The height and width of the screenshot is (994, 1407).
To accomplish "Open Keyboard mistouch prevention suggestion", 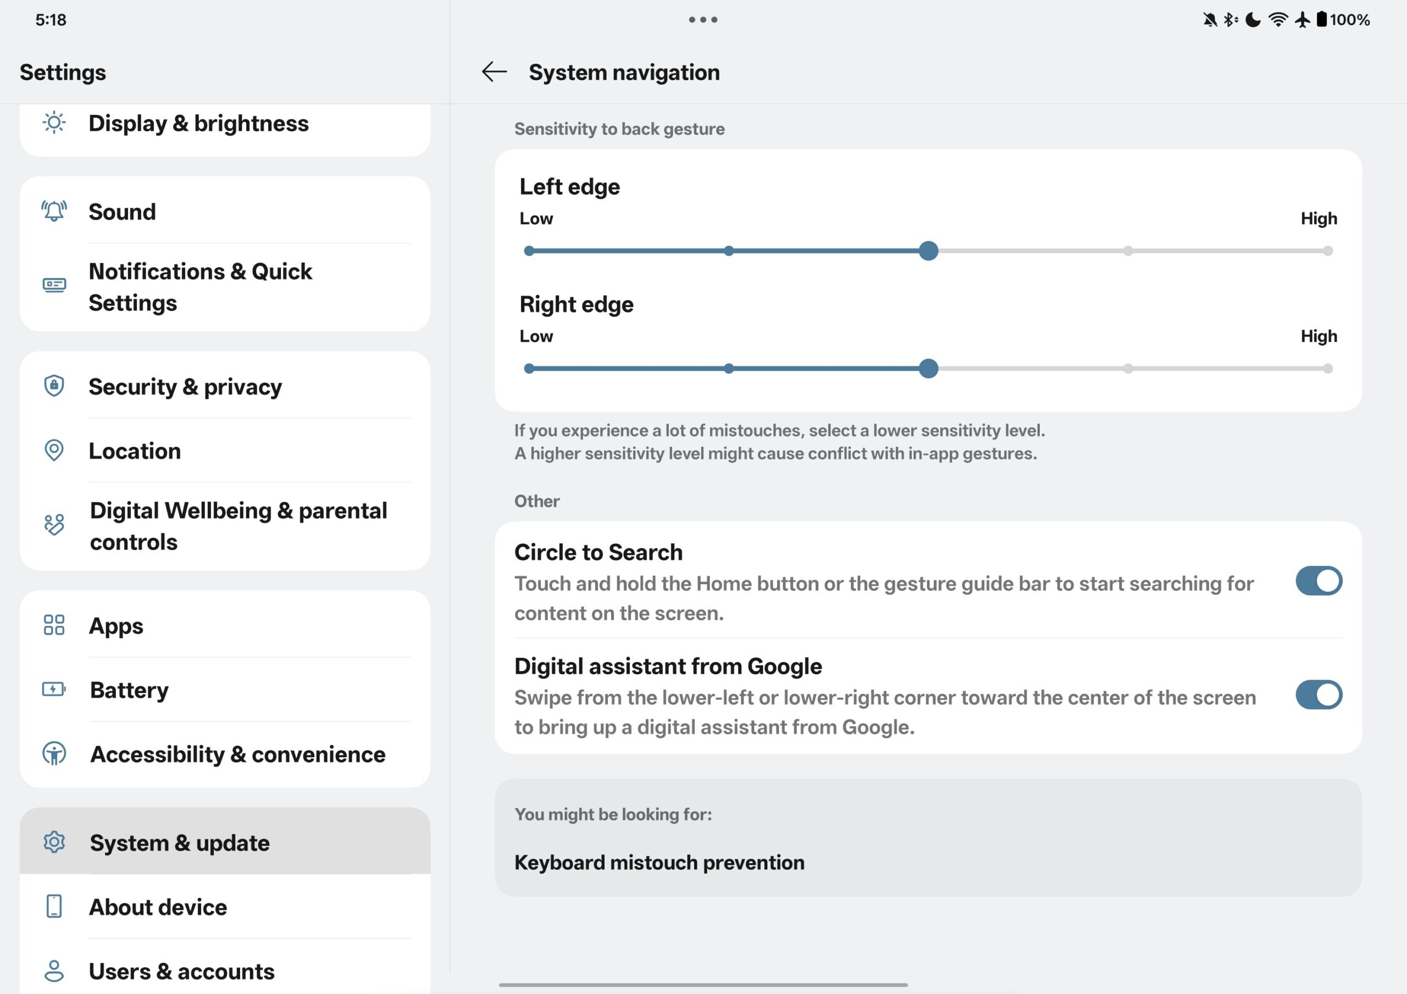I will pos(660,863).
